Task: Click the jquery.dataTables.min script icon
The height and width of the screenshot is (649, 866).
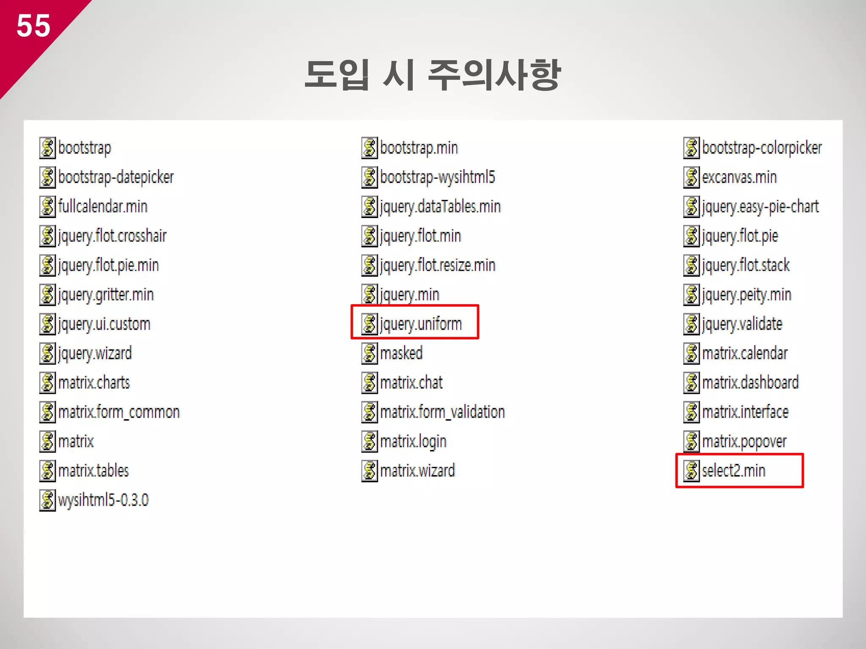Action: tap(370, 207)
